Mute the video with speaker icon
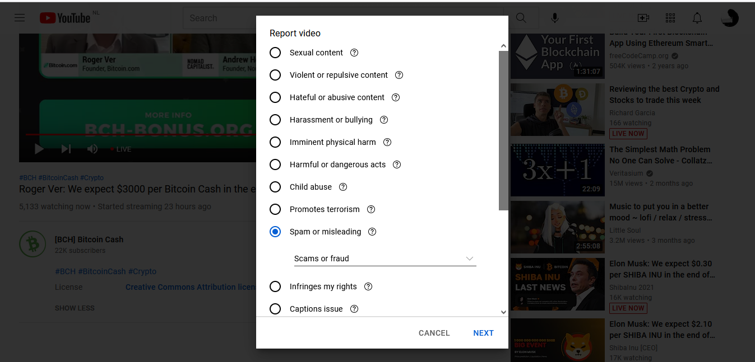This screenshot has width=755, height=362. click(92, 149)
